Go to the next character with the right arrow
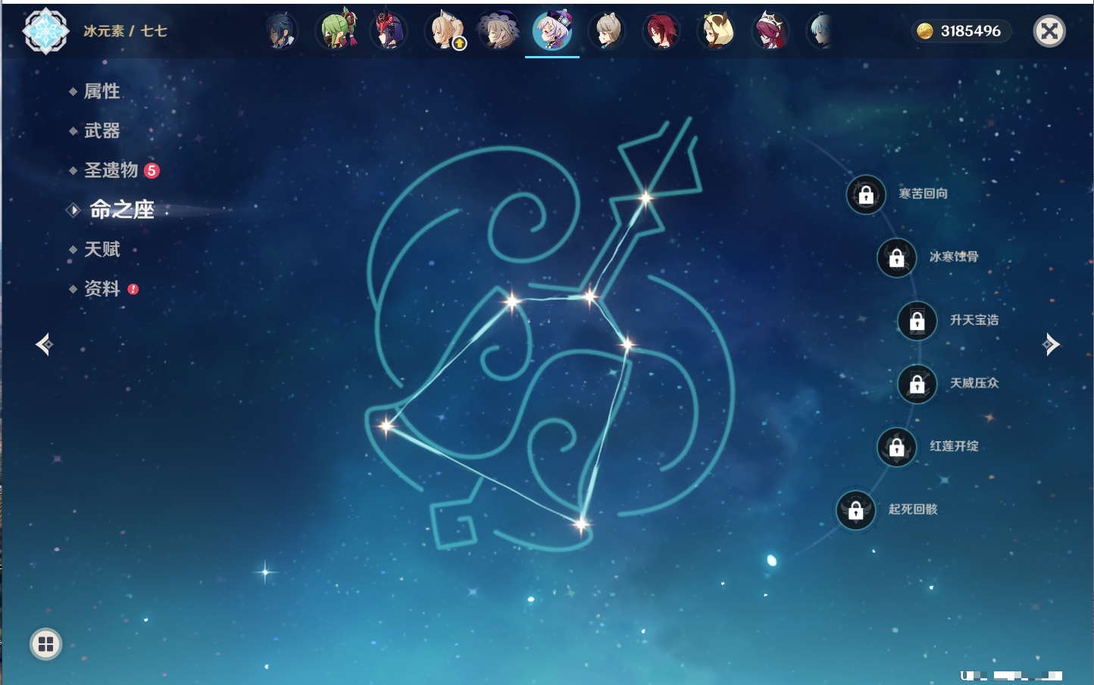Image resolution: width=1094 pixels, height=685 pixels. click(1051, 344)
